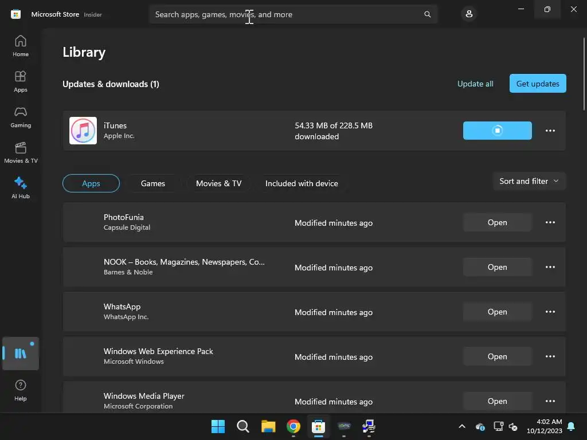Open the Apps section in sidebar

tap(21, 81)
